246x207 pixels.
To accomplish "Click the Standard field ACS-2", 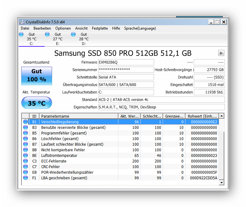I will (x=162, y=100).
